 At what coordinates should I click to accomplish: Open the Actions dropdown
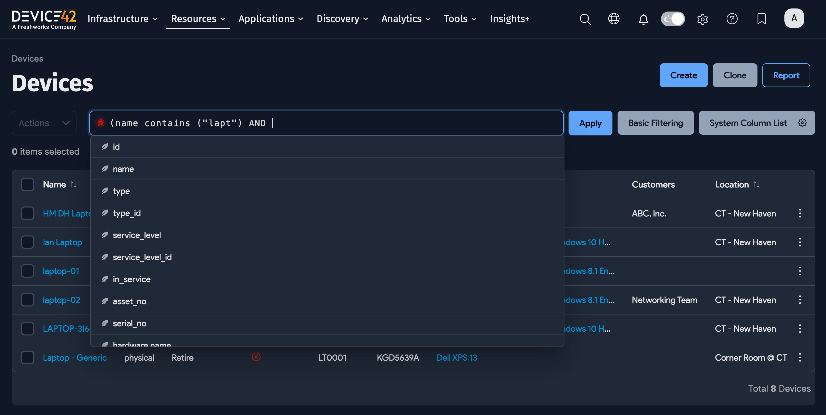pyautogui.click(x=44, y=123)
